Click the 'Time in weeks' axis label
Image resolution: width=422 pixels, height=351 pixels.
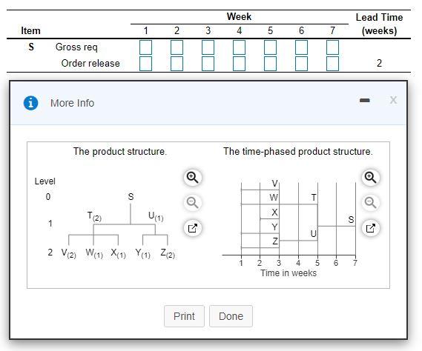click(289, 273)
